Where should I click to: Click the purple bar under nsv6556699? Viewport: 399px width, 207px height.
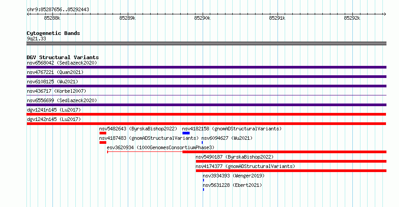click(x=206, y=105)
